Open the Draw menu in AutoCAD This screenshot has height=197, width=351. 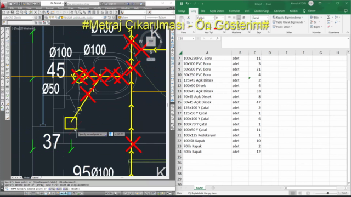[71, 8]
